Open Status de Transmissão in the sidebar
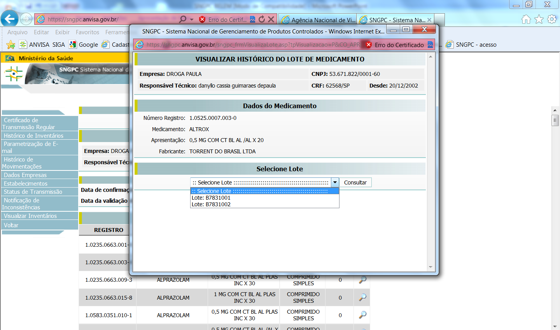 tap(40, 192)
